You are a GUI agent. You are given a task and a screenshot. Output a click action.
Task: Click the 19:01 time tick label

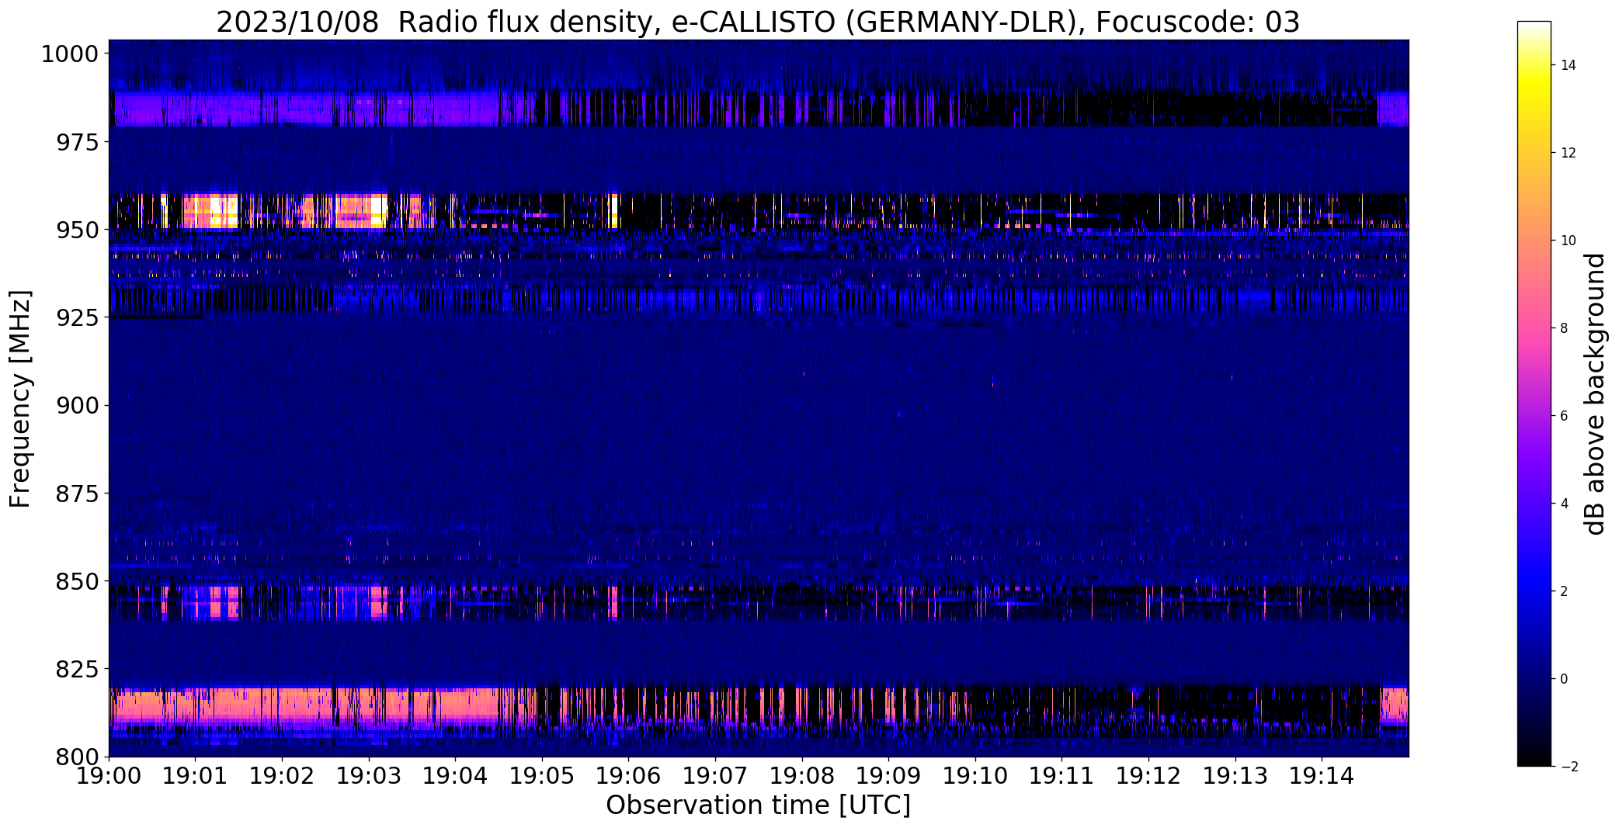coord(196,776)
